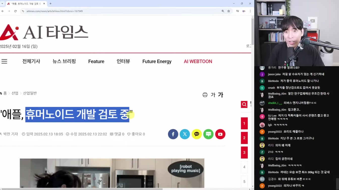This screenshot has height=190, width=339.
Task: Click the home icon in breadcrumb
Action: tap(1, 93)
